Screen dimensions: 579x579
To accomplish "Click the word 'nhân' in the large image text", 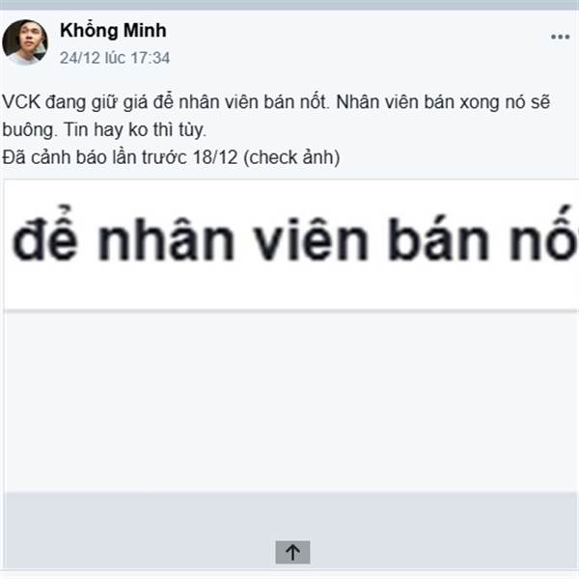I will pos(167,240).
